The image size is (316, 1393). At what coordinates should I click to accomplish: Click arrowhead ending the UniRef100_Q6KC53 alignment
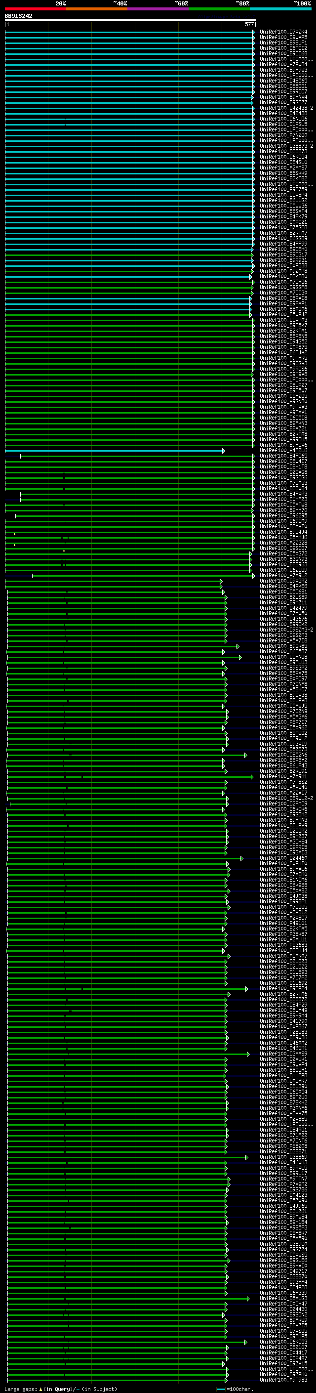click(245, 1342)
